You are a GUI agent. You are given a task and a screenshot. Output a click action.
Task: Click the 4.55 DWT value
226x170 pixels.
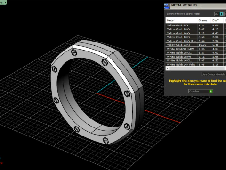tap(216, 60)
